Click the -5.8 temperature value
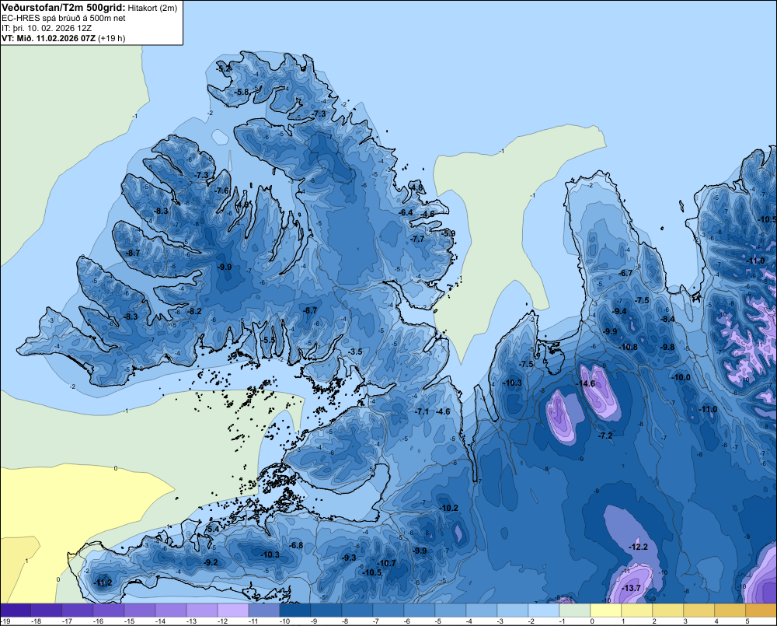Image resolution: width=777 pixels, height=626 pixels. tap(242, 92)
